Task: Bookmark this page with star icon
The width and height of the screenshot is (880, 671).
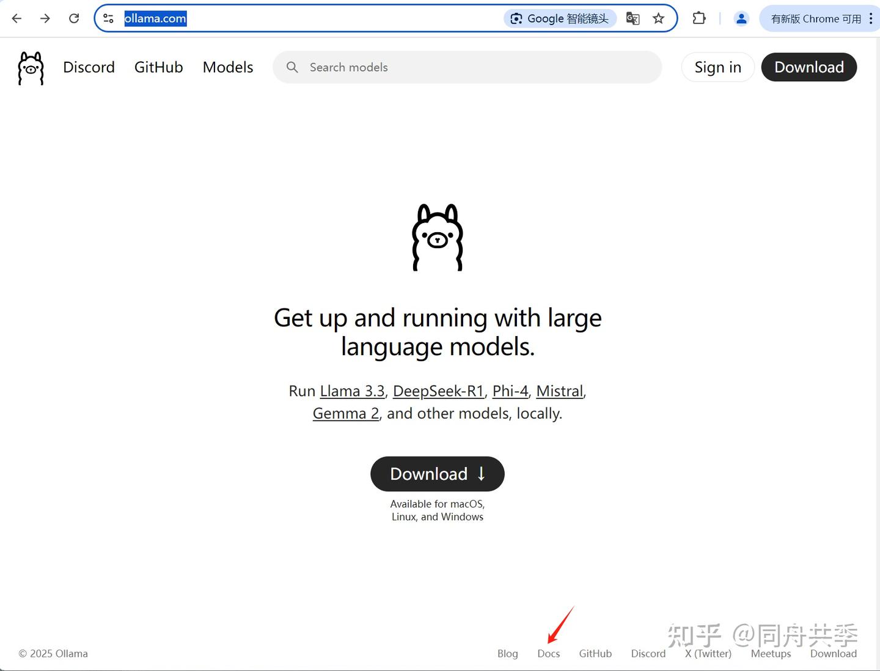Action: coord(658,18)
